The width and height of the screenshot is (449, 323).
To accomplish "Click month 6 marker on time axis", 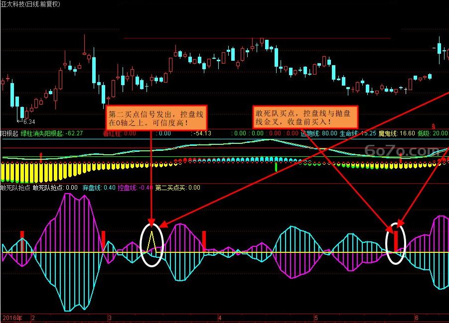I will tap(417, 318).
